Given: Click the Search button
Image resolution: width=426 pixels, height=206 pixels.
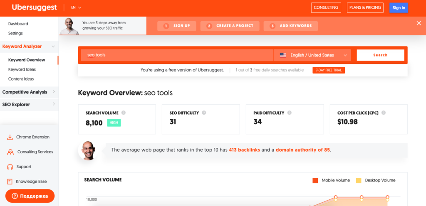Looking at the screenshot, I should tap(380, 55).
